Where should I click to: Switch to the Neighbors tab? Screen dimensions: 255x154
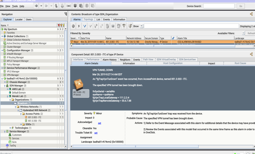click(x=125, y=60)
